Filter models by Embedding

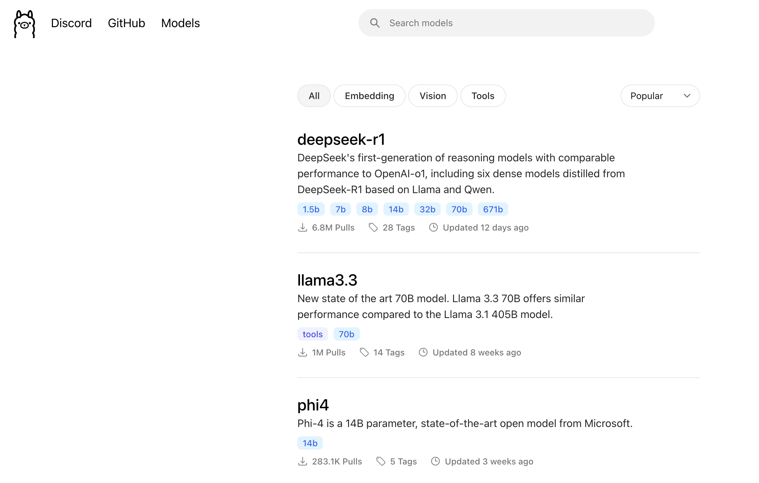(x=369, y=96)
